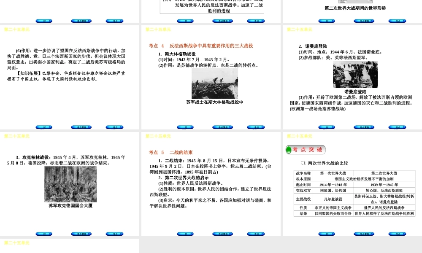Click right blue button on (6)作用 slide
Screen dimensions: 422x253
[x=115, y=127]
